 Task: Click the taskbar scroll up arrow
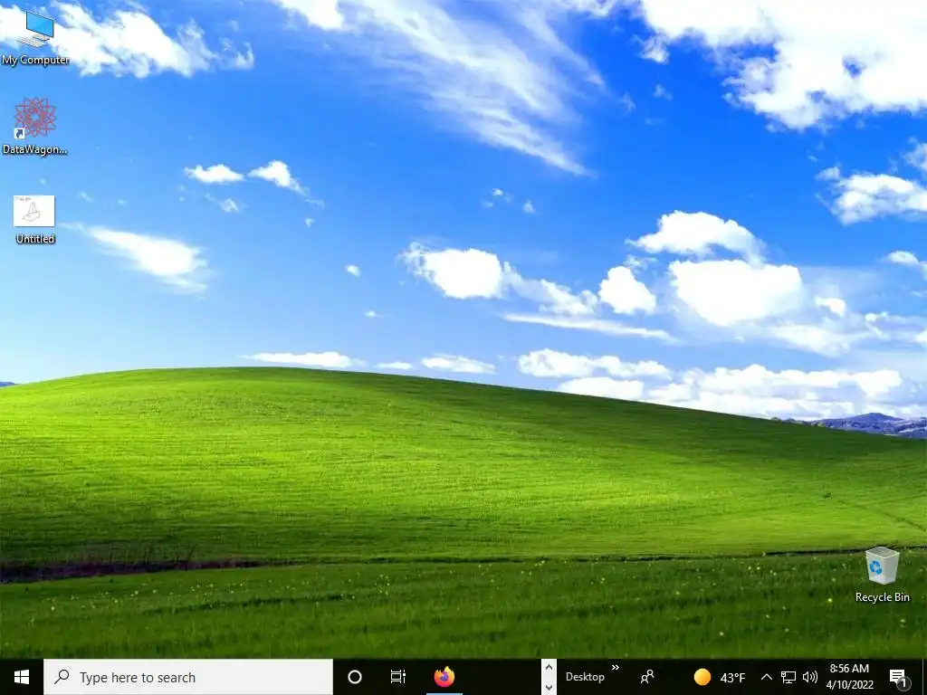click(x=549, y=668)
